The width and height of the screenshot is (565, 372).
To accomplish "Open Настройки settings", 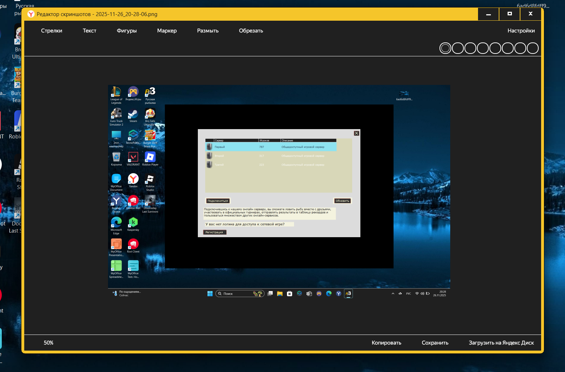I will 521,31.
